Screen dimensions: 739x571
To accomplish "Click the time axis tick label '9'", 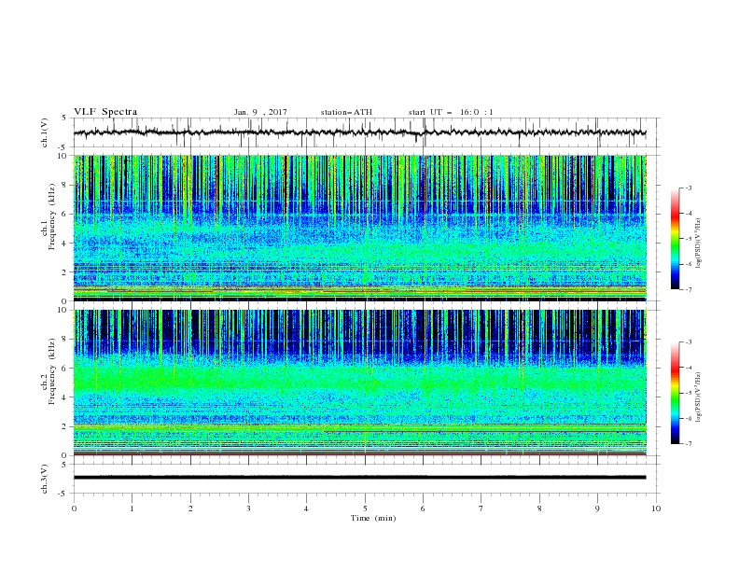I will (597, 508).
